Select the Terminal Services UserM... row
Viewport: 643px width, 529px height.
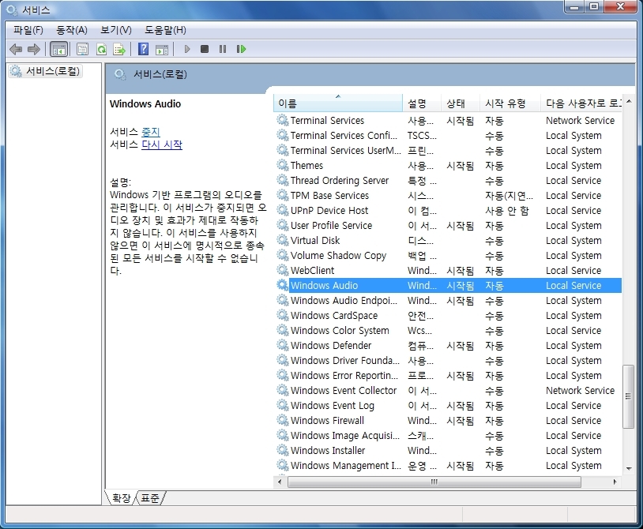(448, 150)
